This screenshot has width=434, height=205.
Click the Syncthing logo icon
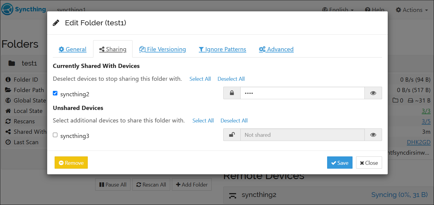pos(7,9)
